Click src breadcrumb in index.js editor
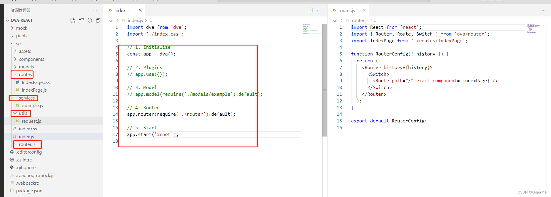This screenshot has width=551, height=197. (x=111, y=20)
